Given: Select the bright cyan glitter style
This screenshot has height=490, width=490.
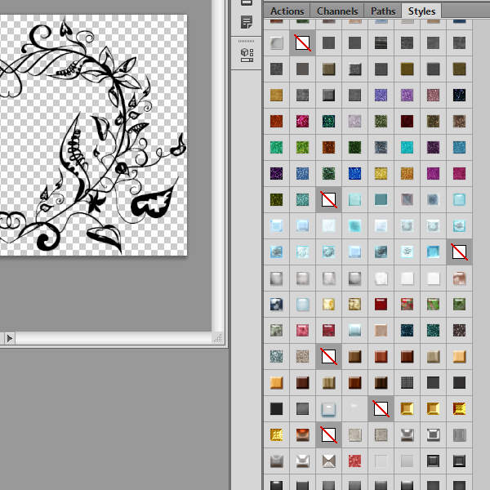Looking at the screenshot, I should coord(407,147).
